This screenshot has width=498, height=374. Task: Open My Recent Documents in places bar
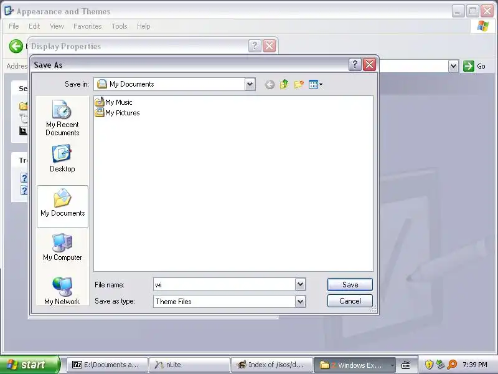click(x=62, y=118)
